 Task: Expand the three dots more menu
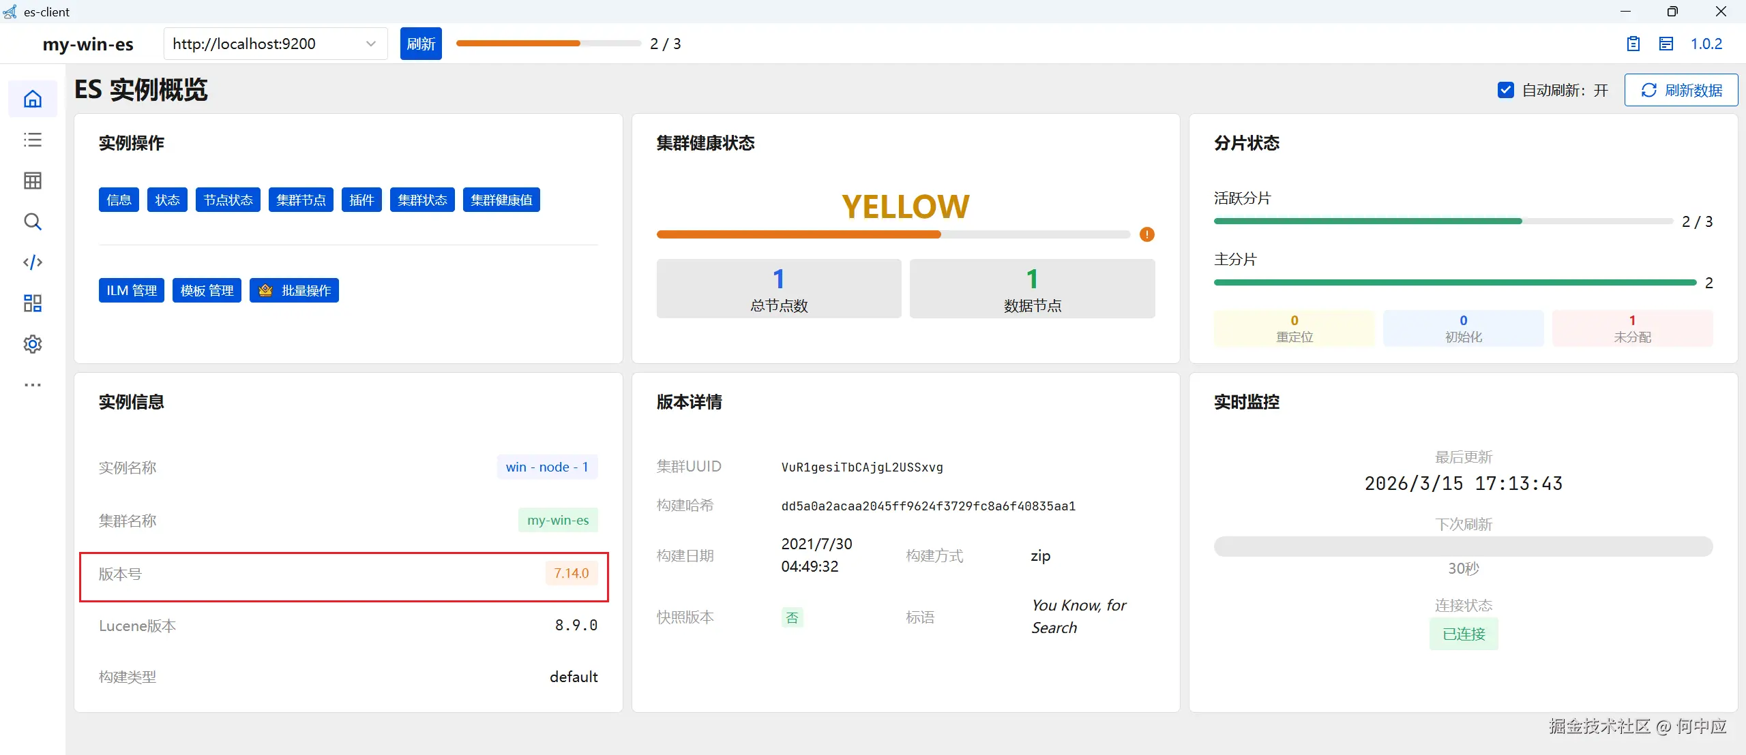[x=33, y=385]
